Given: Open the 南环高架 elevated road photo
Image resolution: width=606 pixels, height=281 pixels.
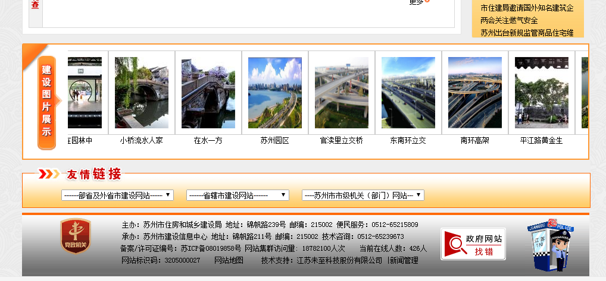Looking at the screenshot, I should pyautogui.click(x=475, y=93).
